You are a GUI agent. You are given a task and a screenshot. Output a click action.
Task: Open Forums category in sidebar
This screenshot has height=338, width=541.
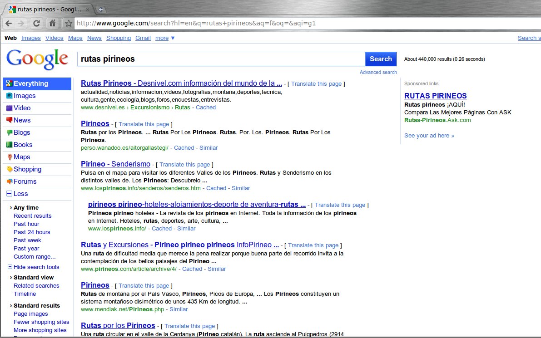coord(25,181)
